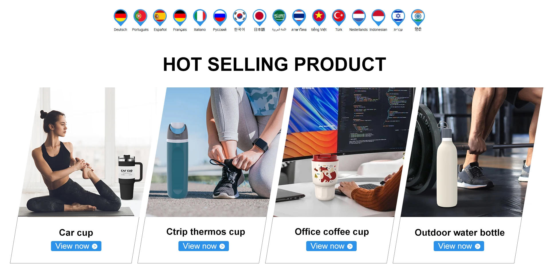This screenshot has height=270, width=550.
Task: Choose the Korean flag icon
Action: pos(239,17)
